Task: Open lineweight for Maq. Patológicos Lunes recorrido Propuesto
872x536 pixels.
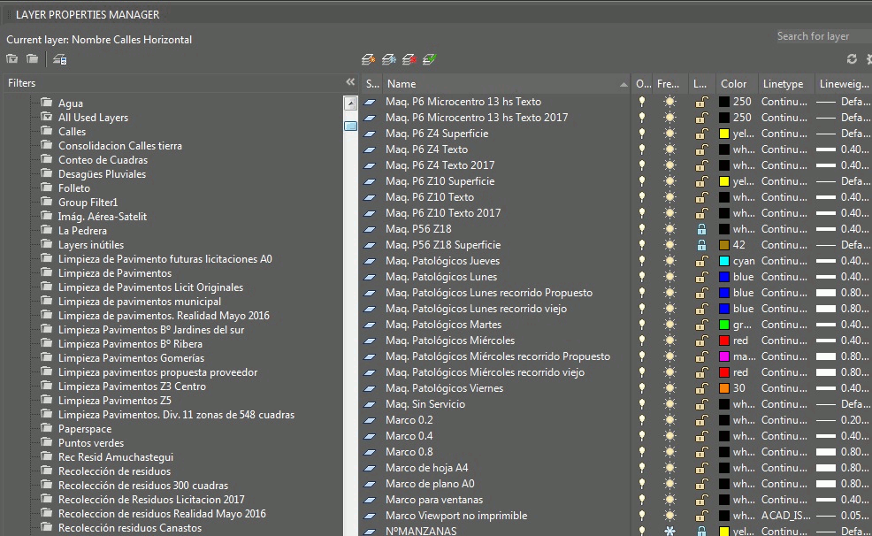Action: (x=843, y=293)
